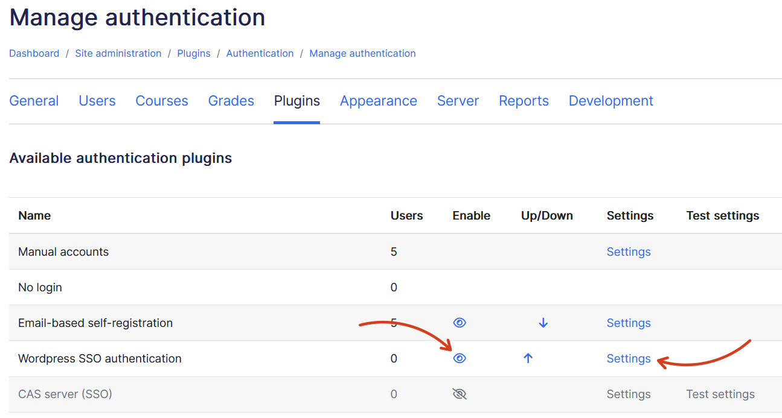Open the Server tab
Image resolution: width=782 pixels, height=418 pixels.
click(x=458, y=101)
